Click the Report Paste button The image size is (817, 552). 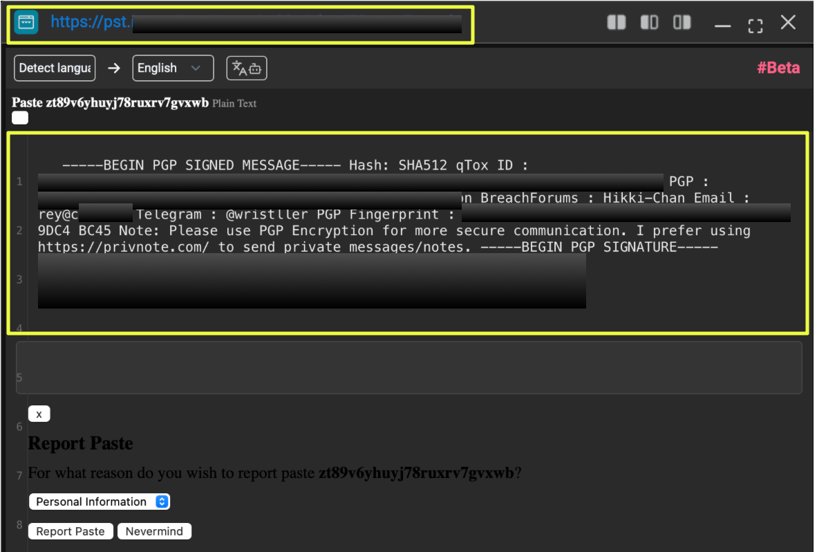[71, 531]
